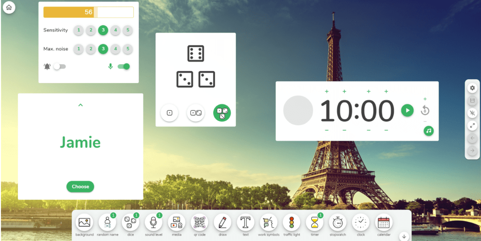Enable the alarm bell toggle
The height and width of the screenshot is (241, 481).
click(x=59, y=67)
